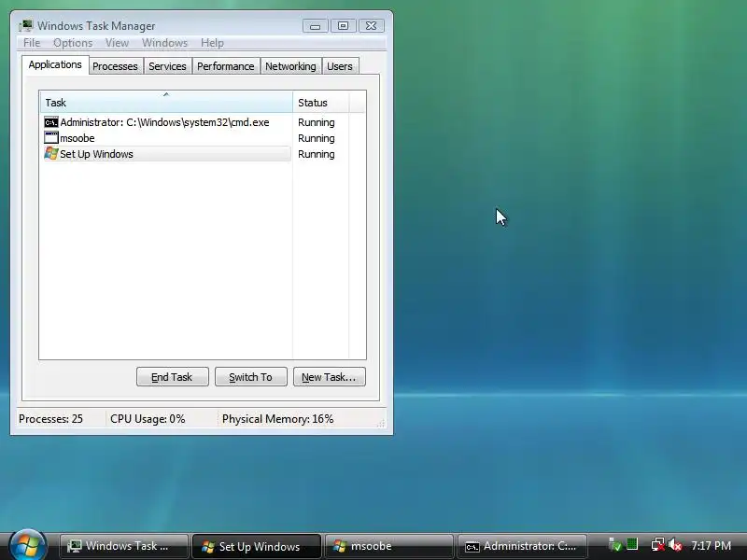Switch to the Applications tab
Image resolution: width=747 pixels, height=560 pixels.
click(x=55, y=64)
